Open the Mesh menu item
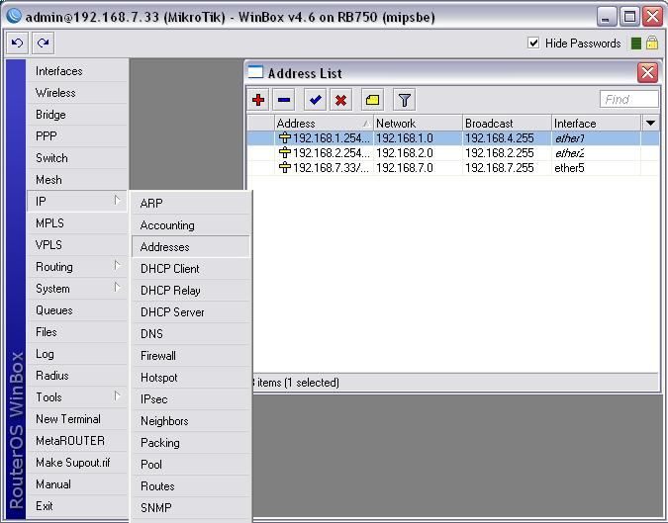 [77, 180]
